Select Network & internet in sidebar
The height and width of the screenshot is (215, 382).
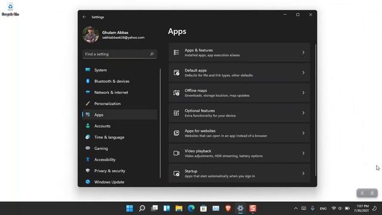(119, 93)
